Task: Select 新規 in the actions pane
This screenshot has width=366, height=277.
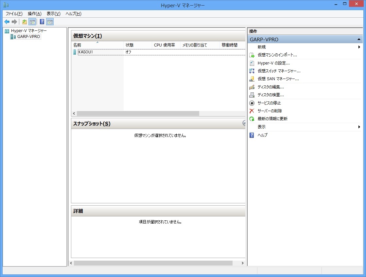Action: click(262, 47)
